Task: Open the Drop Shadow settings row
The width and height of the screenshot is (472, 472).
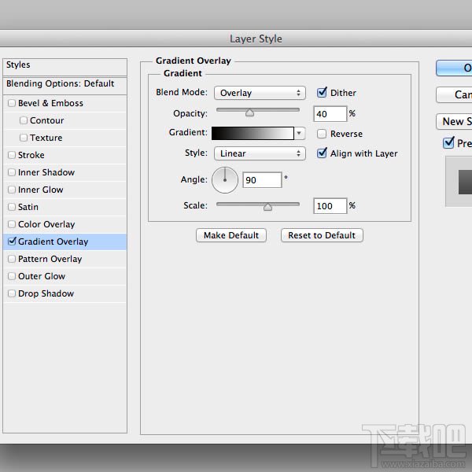Action: click(x=65, y=293)
